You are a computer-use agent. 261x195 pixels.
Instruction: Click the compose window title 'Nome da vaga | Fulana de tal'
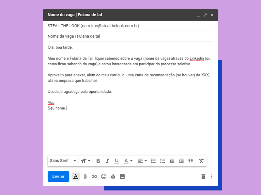coord(75,15)
